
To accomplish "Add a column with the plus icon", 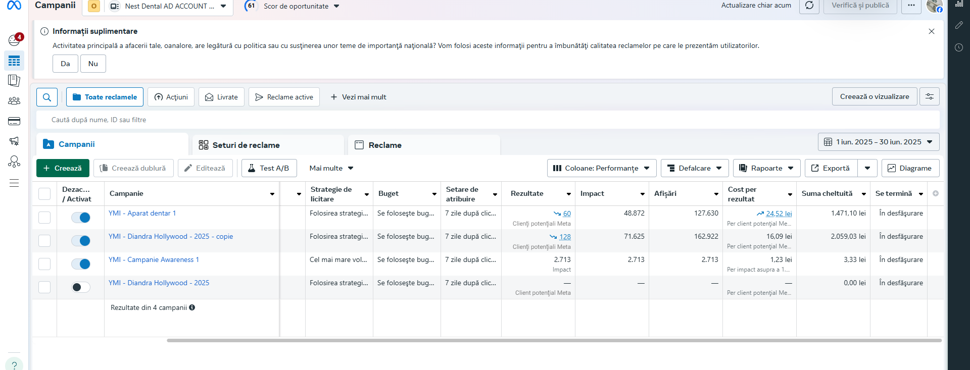I will 935,194.
